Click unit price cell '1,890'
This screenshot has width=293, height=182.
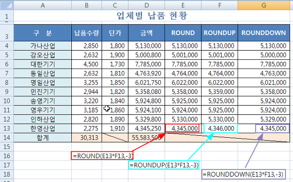tap(115, 119)
